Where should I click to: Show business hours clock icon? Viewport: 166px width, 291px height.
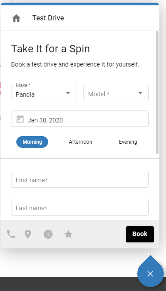point(48,234)
